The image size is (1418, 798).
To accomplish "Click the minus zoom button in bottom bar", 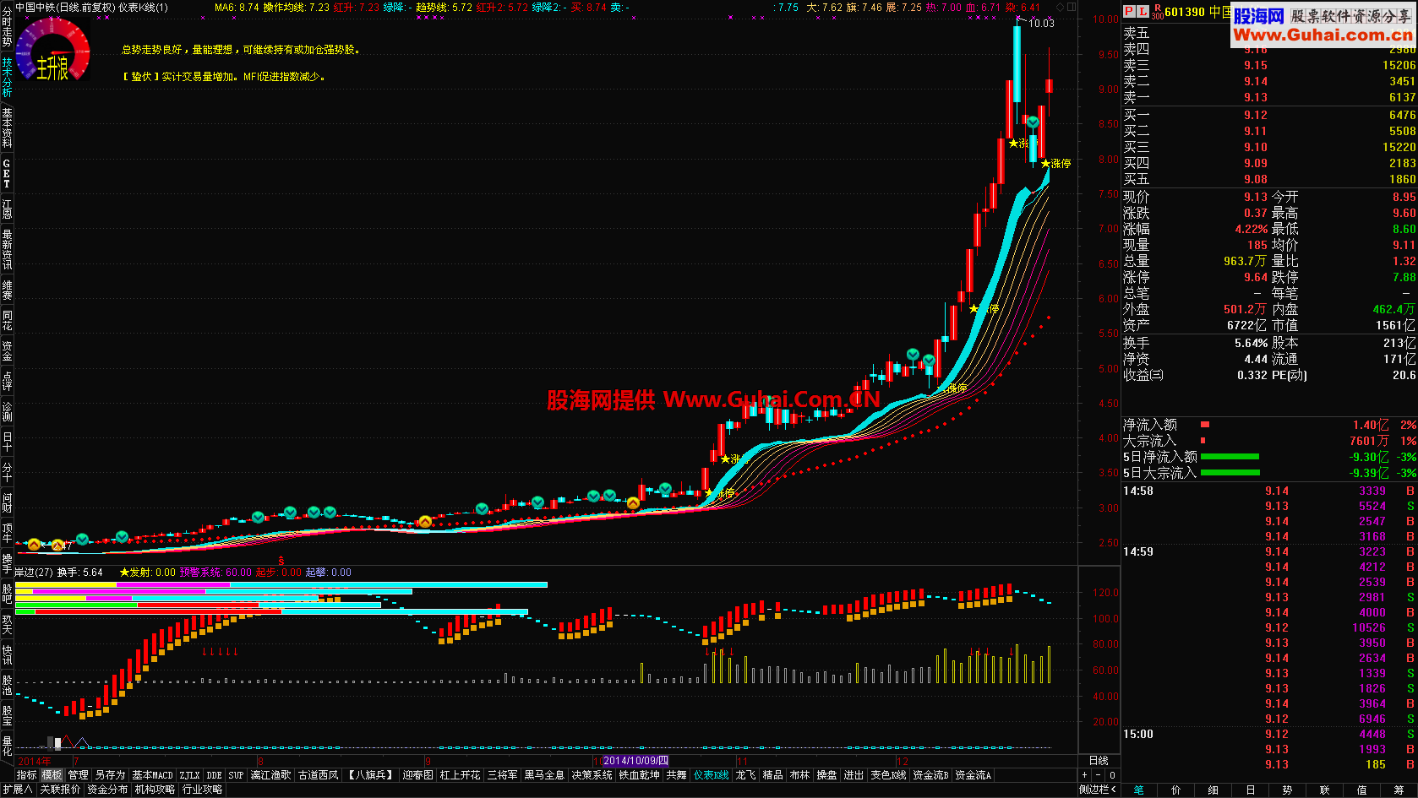I will 1098,775.
